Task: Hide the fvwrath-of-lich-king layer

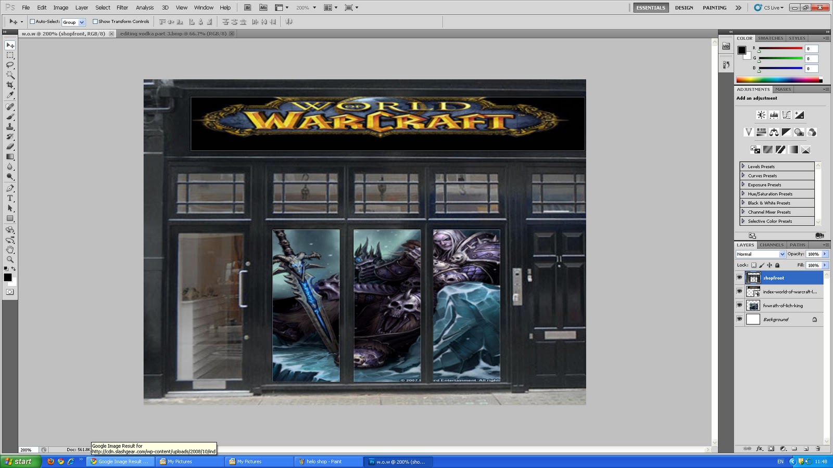Action: (x=739, y=305)
